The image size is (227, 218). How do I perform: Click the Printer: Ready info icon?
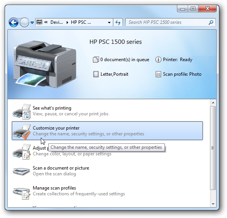click(x=158, y=60)
